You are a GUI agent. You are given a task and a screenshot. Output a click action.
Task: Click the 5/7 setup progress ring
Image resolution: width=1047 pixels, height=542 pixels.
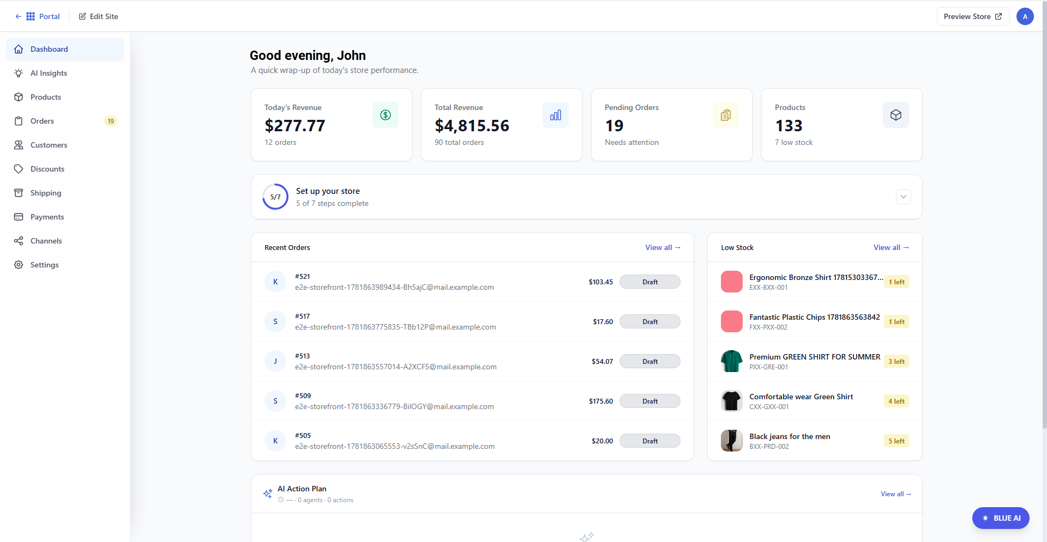[x=275, y=197]
